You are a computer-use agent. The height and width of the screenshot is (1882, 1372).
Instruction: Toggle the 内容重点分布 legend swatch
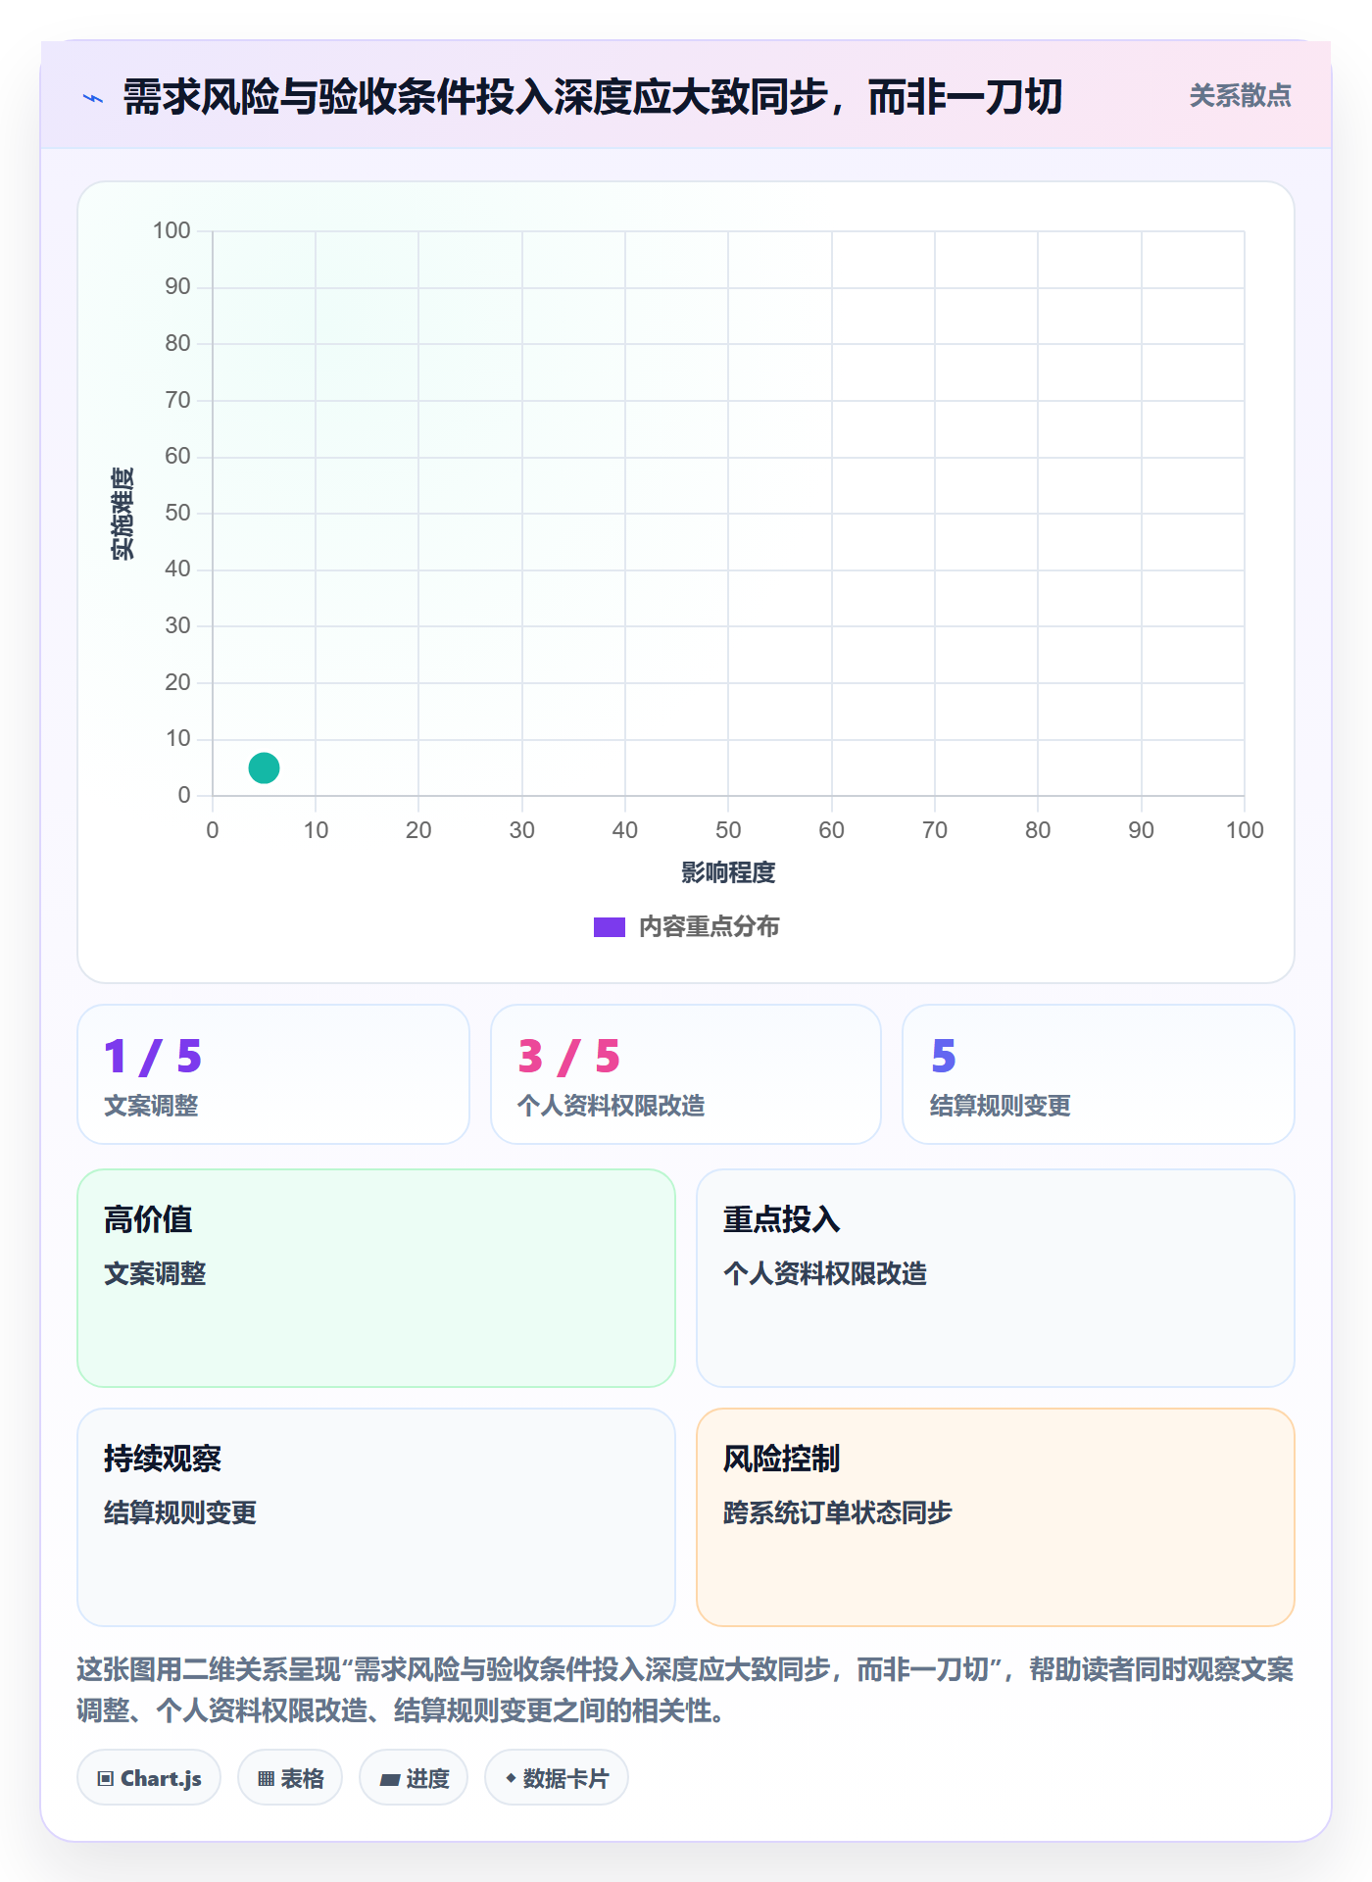(609, 927)
